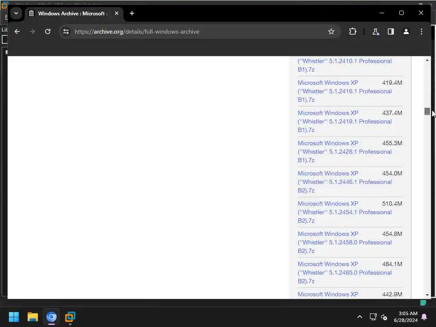Open a new browser tab
Screen dimensions: 436x327
click(x=132, y=13)
